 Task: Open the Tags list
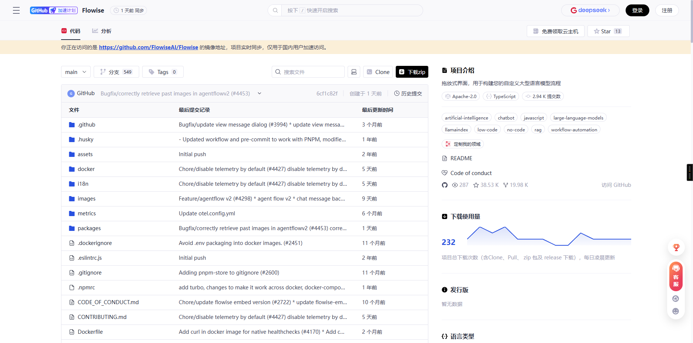coord(163,72)
